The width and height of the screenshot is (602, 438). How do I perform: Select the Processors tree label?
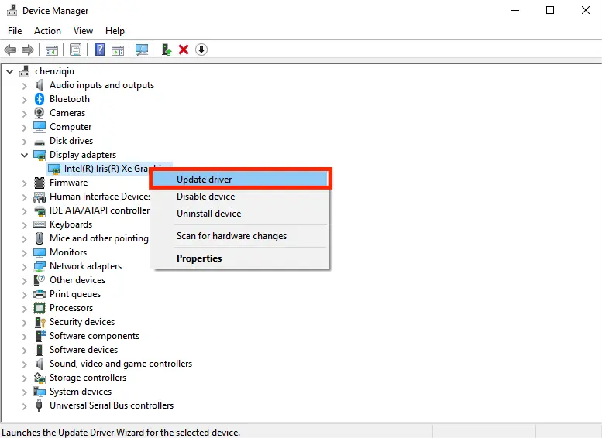point(71,308)
